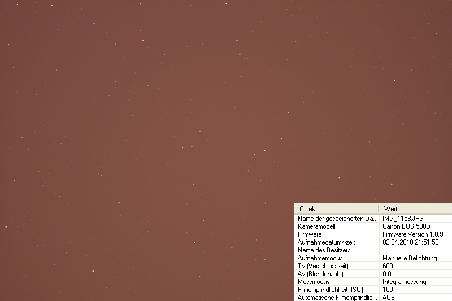Click the Integralmessung value

coord(405,282)
